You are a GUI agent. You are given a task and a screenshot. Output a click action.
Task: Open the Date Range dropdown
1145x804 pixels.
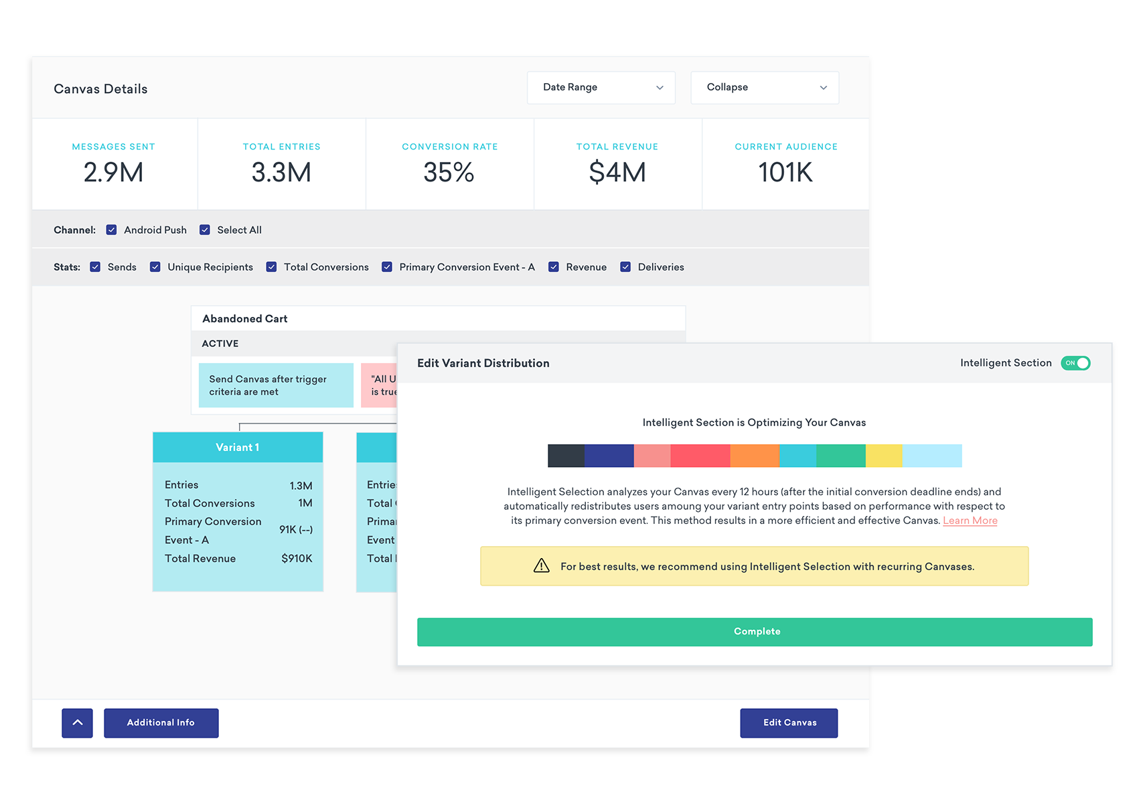[601, 88]
